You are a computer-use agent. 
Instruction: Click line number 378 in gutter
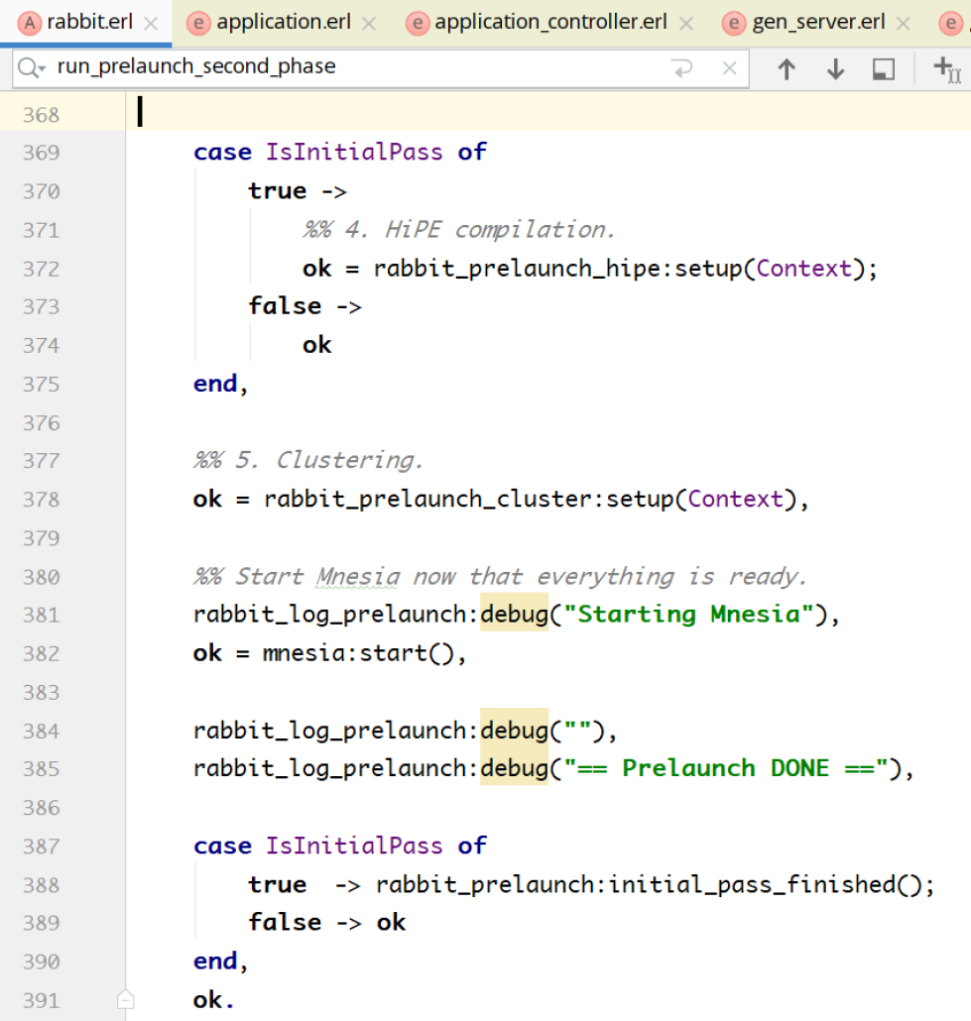tap(41, 500)
